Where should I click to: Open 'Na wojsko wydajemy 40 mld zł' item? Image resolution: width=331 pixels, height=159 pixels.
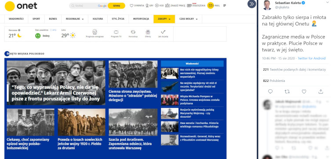198,87
